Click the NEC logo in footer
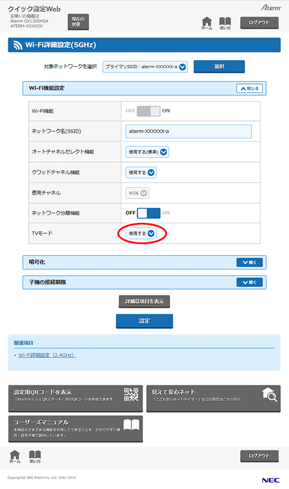 (271, 480)
